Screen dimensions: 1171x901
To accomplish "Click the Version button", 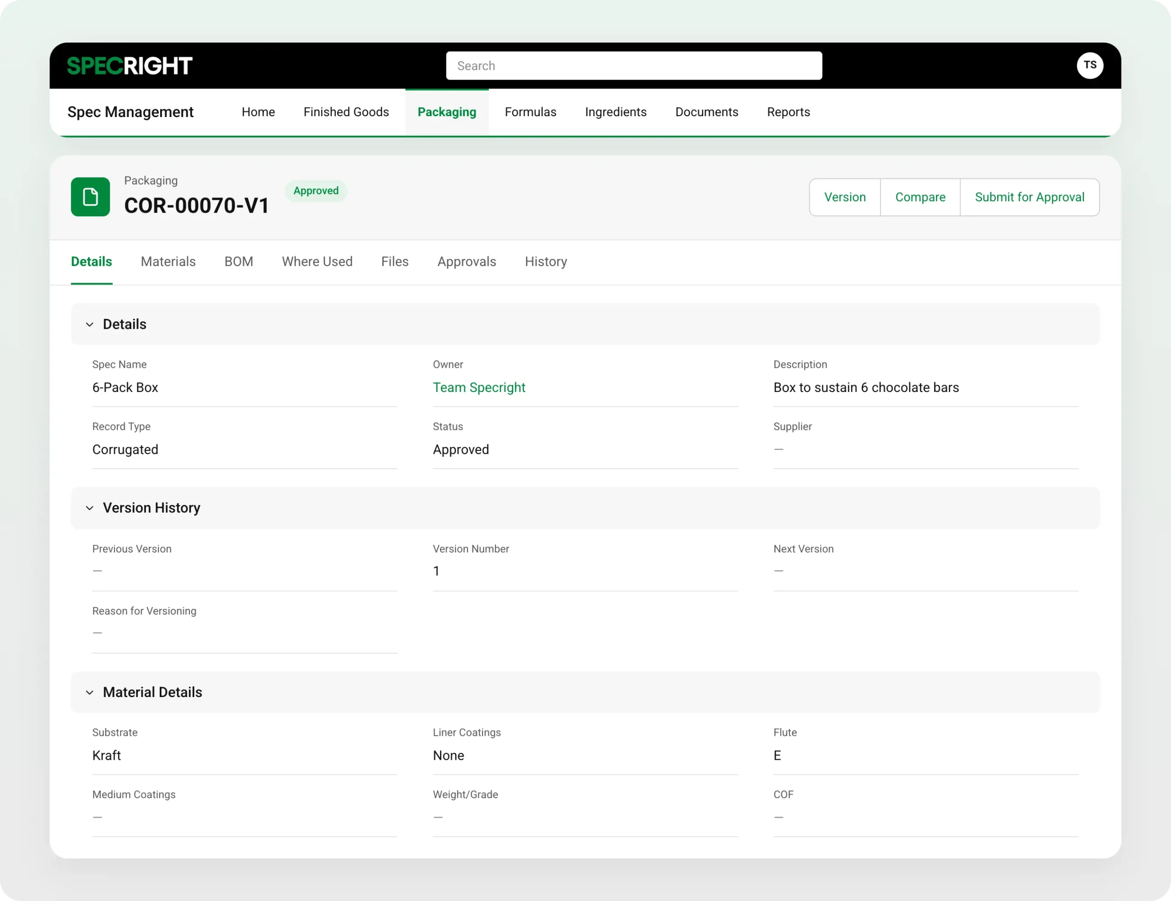I will tap(844, 197).
